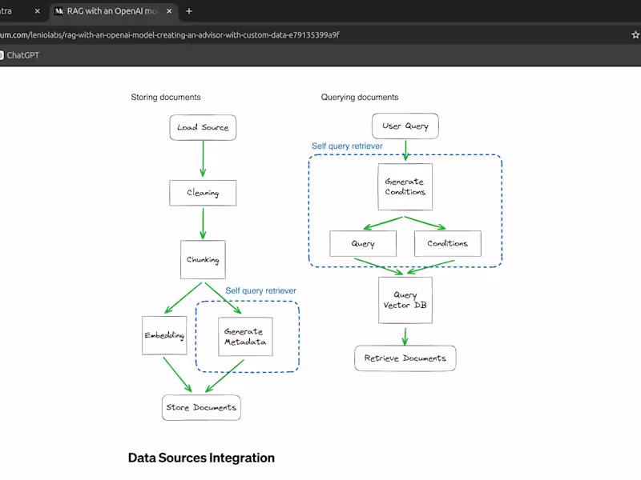Click the 'Load Source' flowchart node

pyautogui.click(x=203, y=127)
